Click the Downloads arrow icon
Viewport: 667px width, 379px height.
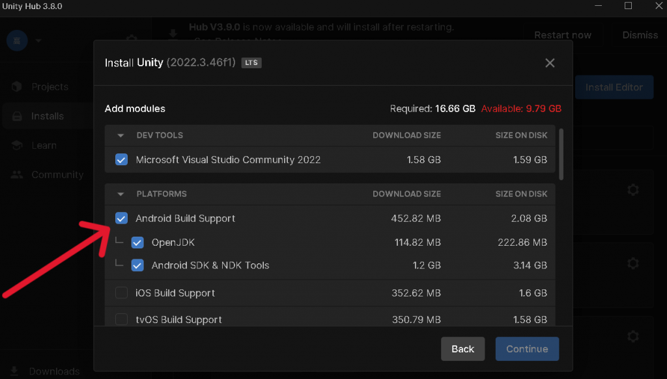pos(14,371)
